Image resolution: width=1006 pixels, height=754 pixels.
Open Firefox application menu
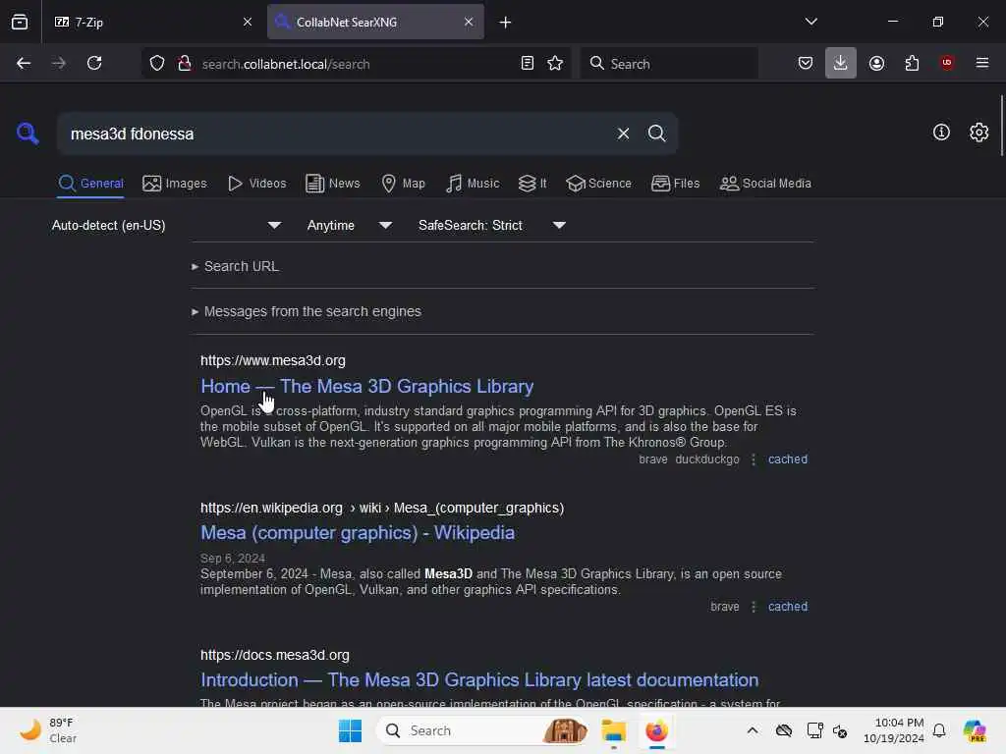coord(982,63)
